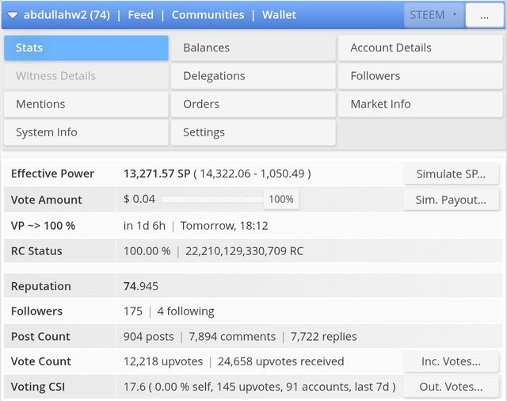Click the Sim. Payout button
The image size is (507, 401).
451,200
